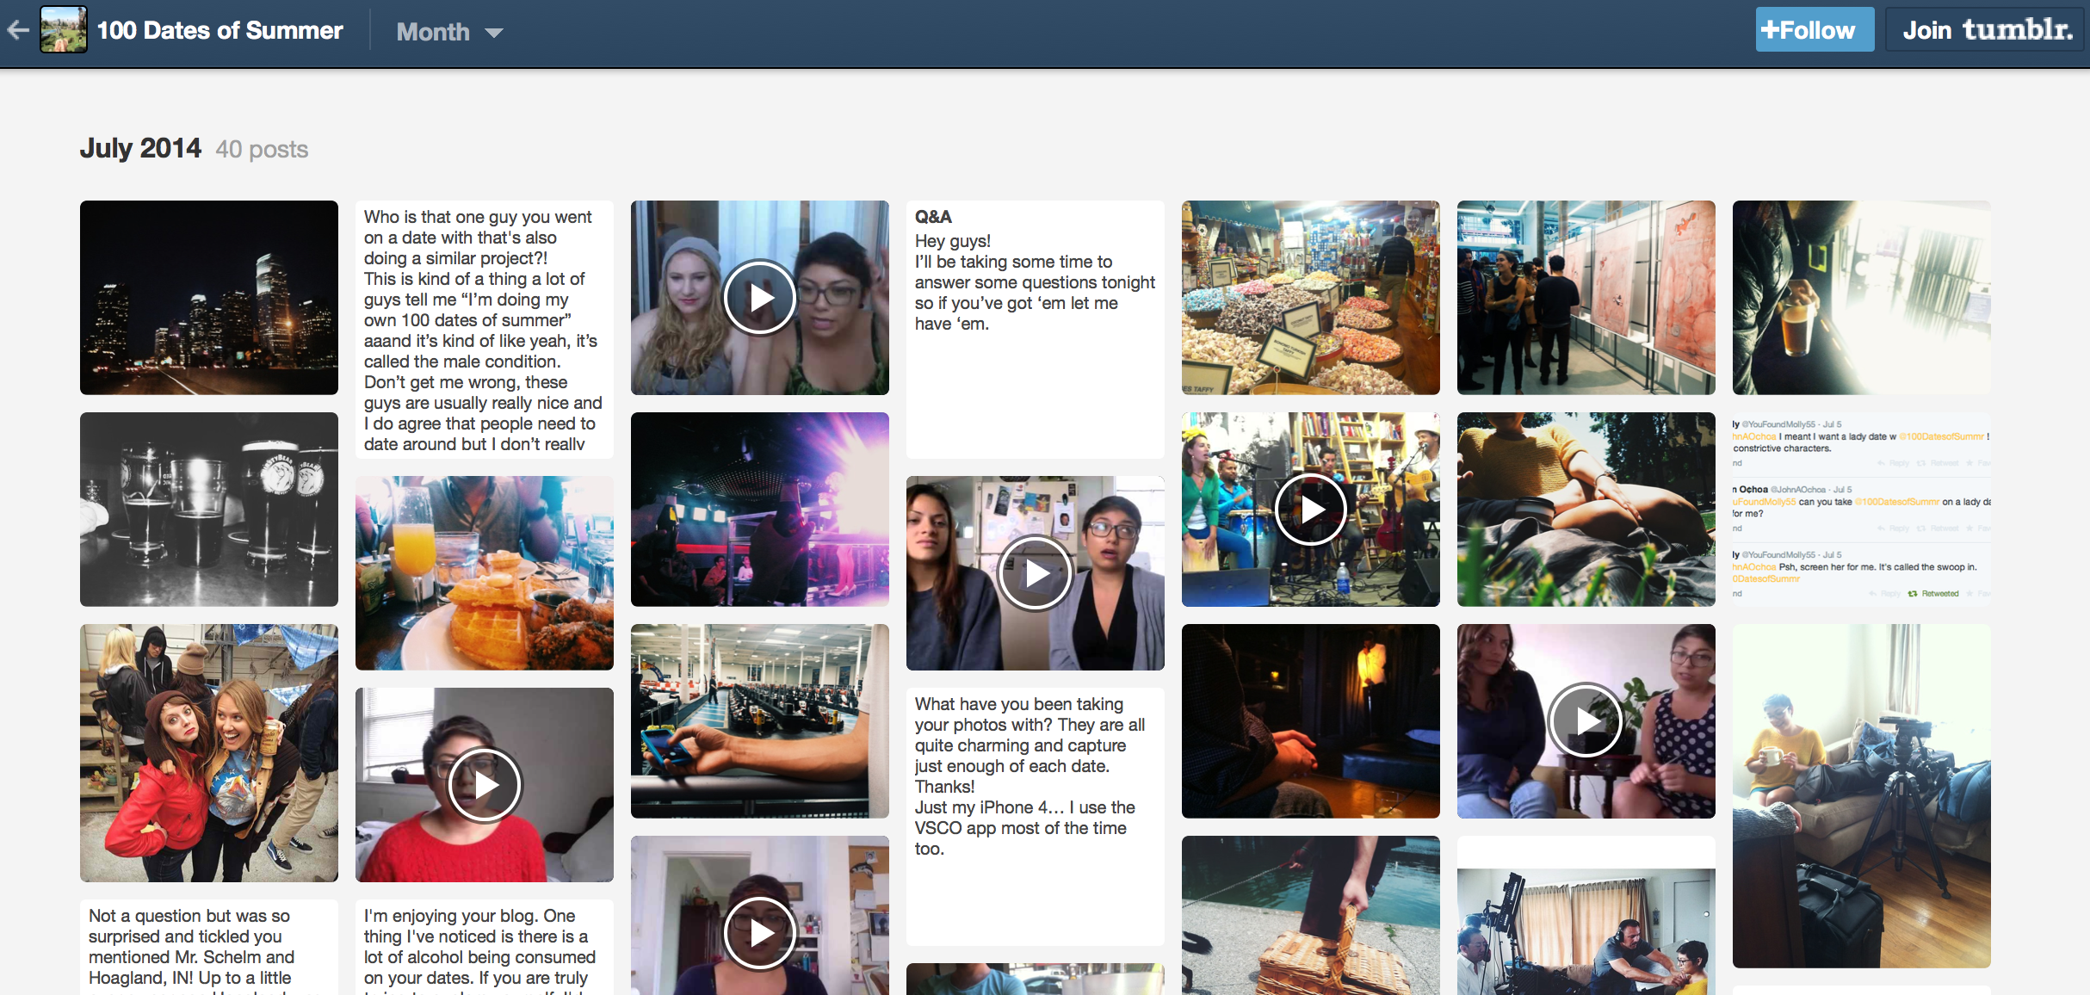The height and width of the screenshot is (995, 2090).
Task: Play the video of the woman in purple
Action: click(x=759, y=933)
